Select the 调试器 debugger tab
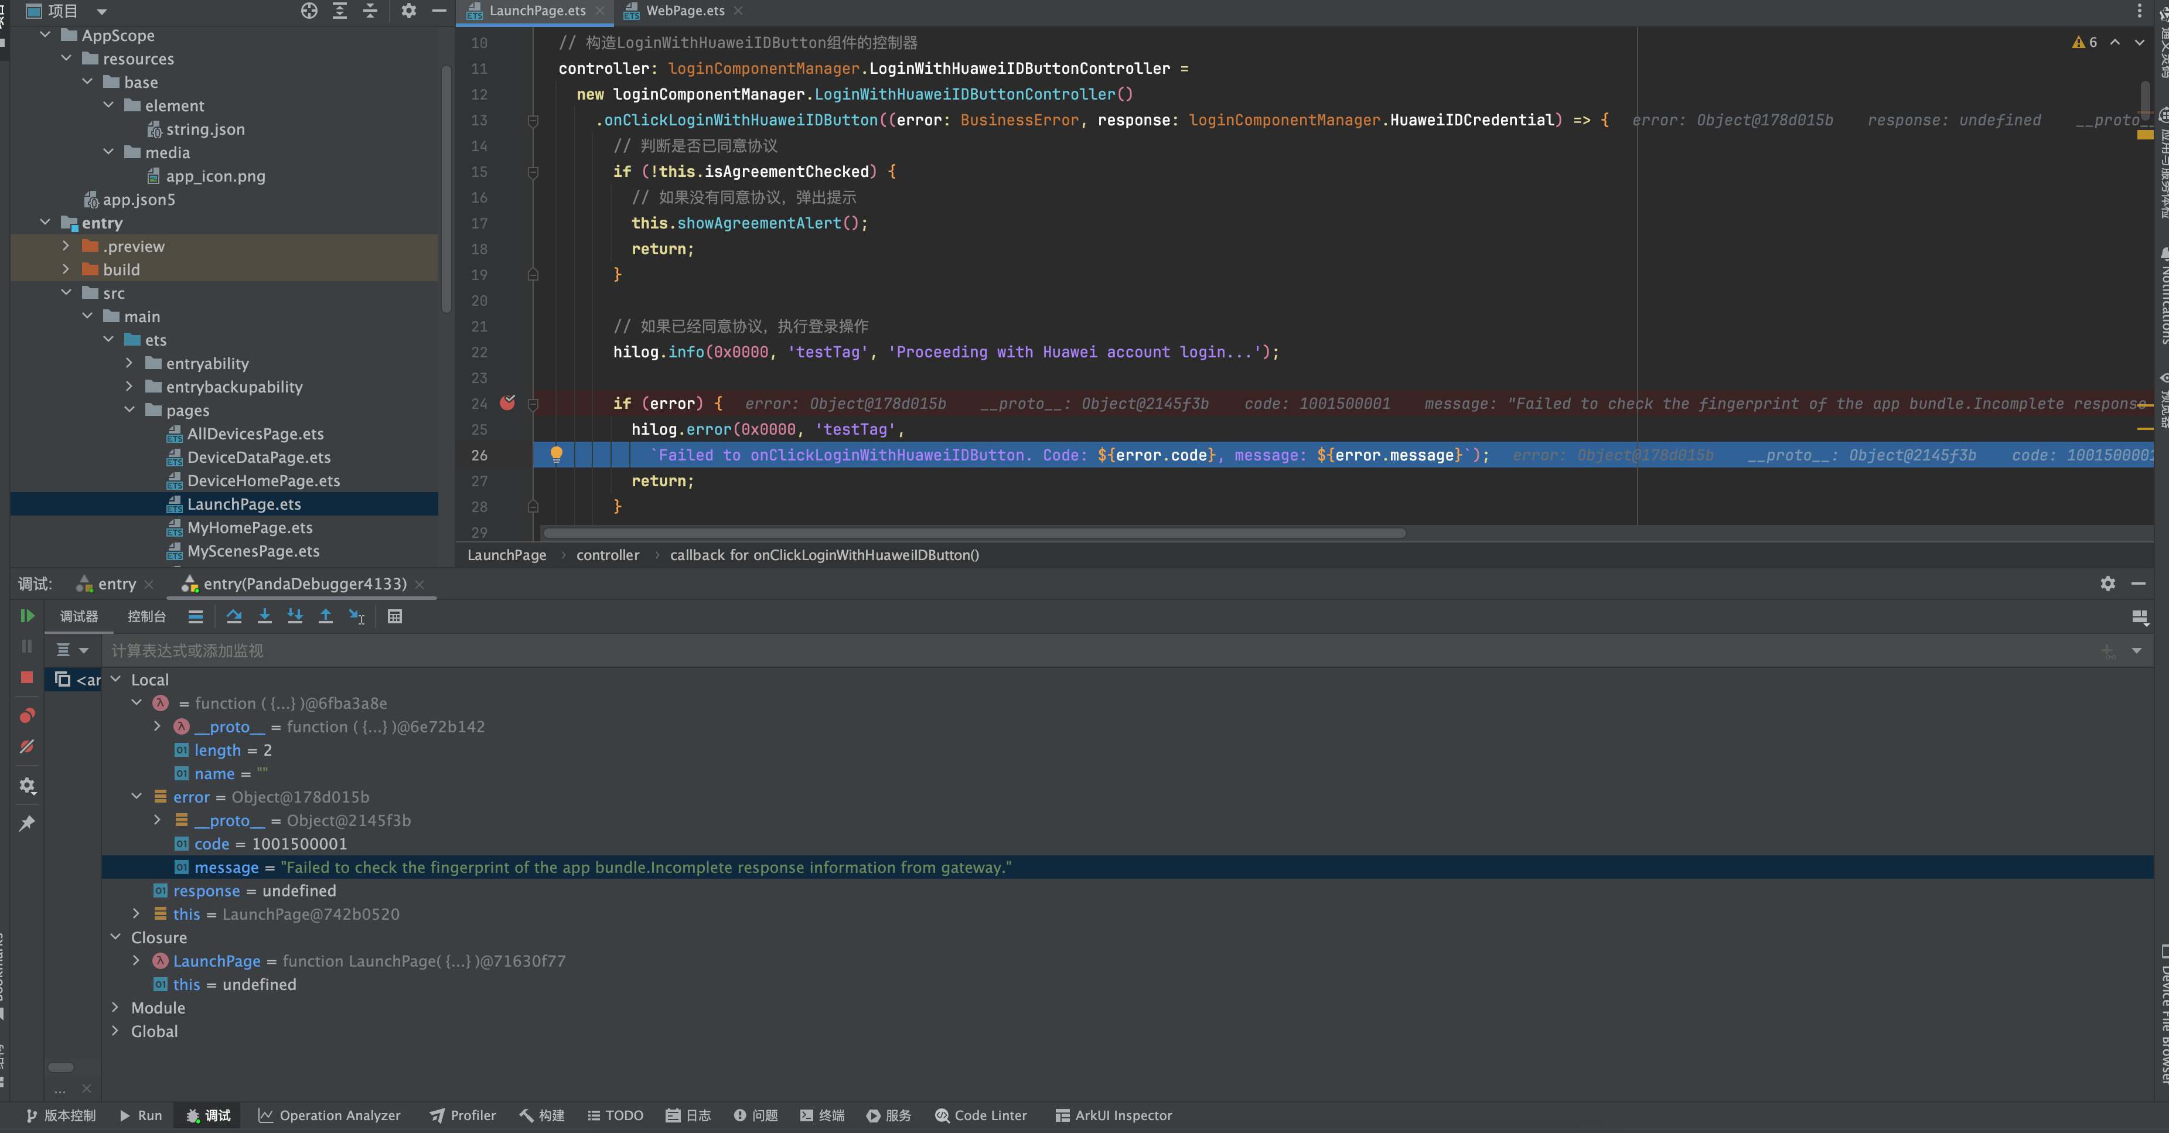 (x=79, y=616)
